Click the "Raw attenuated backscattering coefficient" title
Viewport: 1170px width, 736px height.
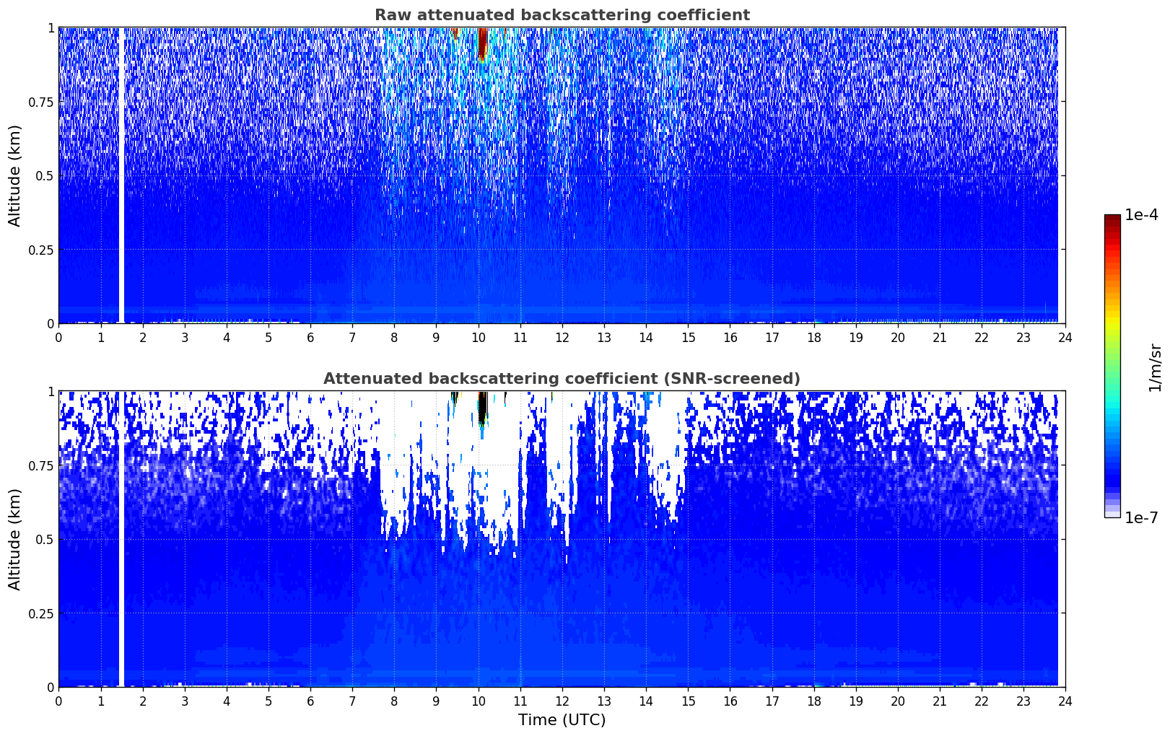coord(562,15)
